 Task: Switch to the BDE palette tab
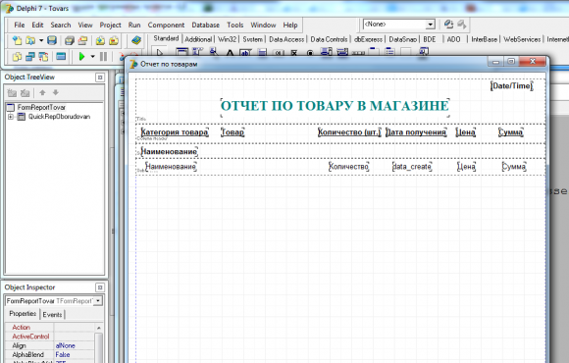click(430, 39)
